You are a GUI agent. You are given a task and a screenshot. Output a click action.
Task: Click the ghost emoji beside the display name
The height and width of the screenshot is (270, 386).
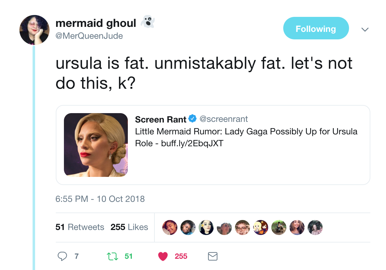(x=148, y=22)
